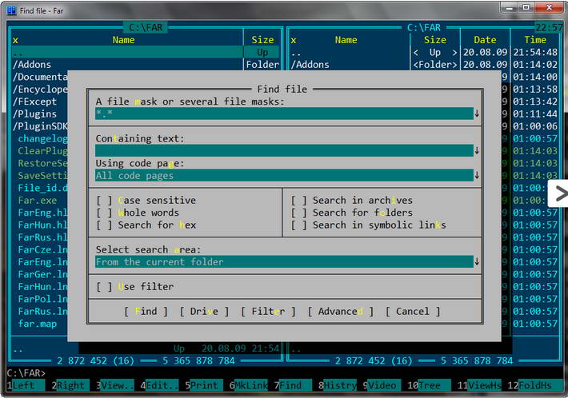Click F2 Right in the key bar
The image size is (568, 398).
[x=70, y=385]
